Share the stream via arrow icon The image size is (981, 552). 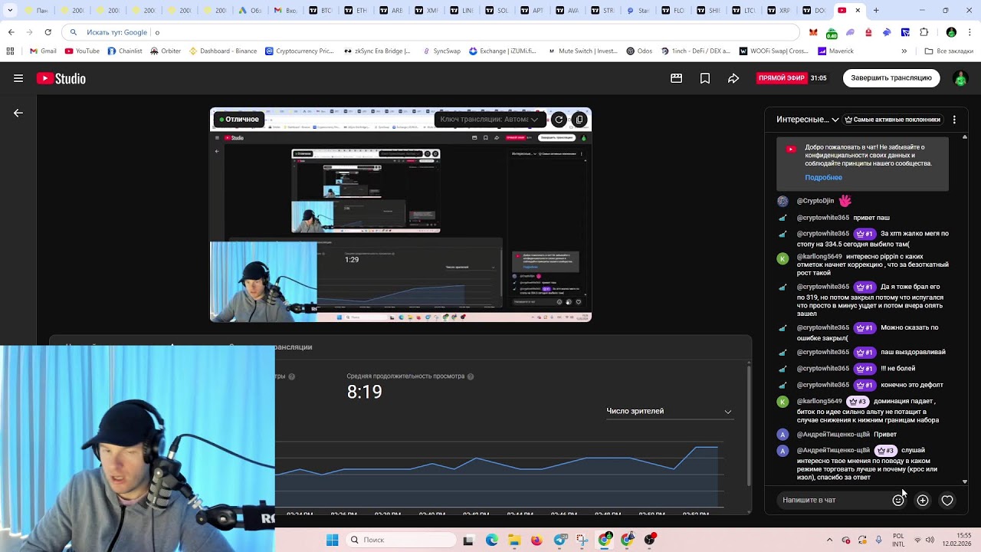coord(733,78)
